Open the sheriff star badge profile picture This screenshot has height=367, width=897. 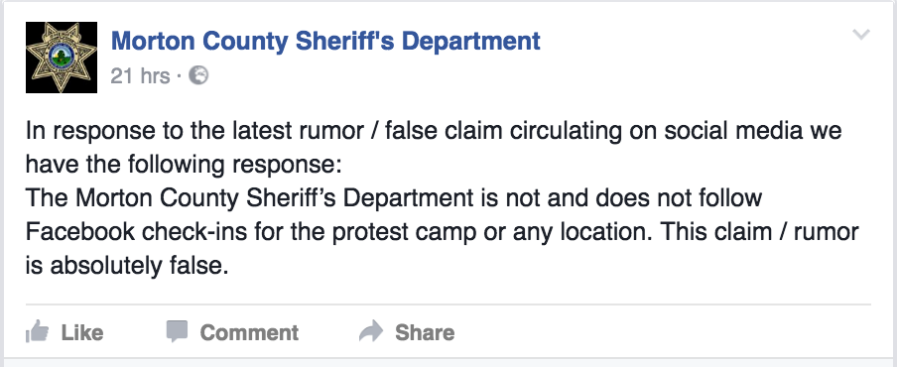62,58
